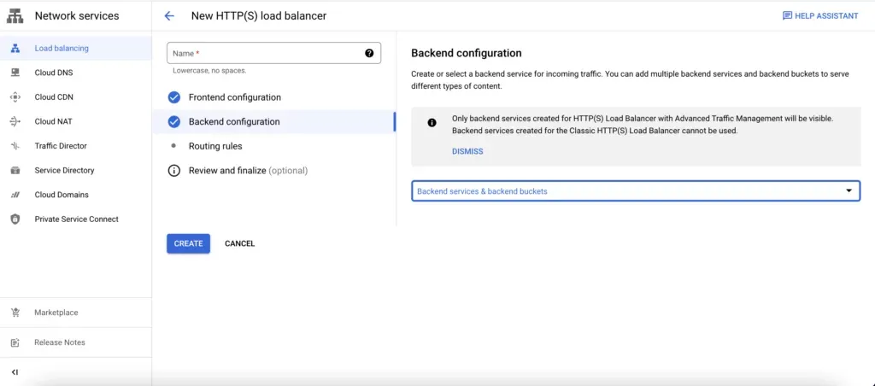Select the Frontend configuration step
Image resolution: width=875 pixels, height=386 pixels.
273,97
